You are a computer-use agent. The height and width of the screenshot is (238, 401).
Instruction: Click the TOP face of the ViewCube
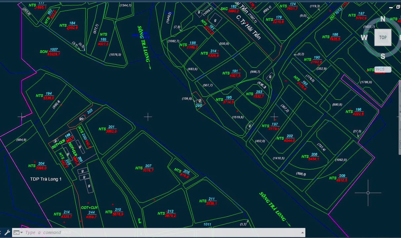tap(382, 37)
